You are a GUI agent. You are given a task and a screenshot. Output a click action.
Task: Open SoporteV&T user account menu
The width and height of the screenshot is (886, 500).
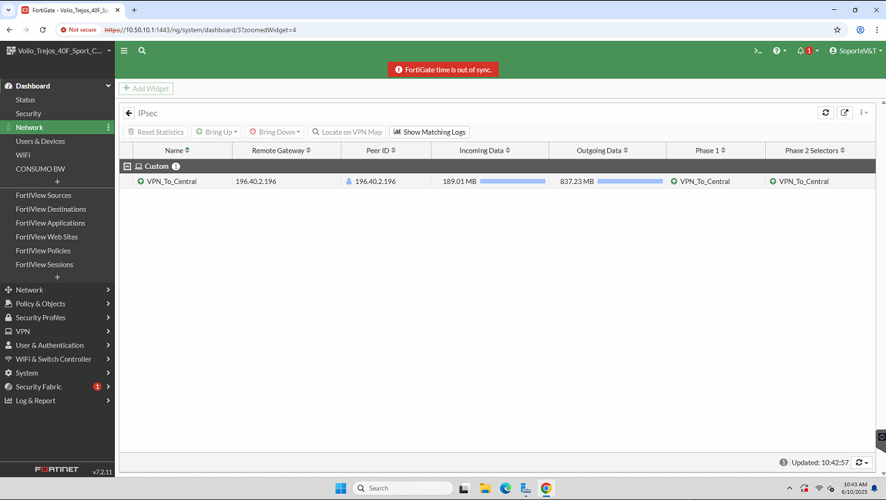[x=855, y=51]
